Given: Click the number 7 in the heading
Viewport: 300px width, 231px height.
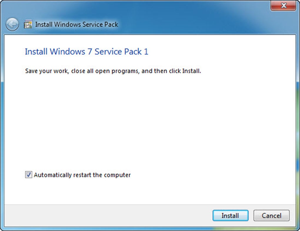Looking at the screenshot, I should point(90,52).
